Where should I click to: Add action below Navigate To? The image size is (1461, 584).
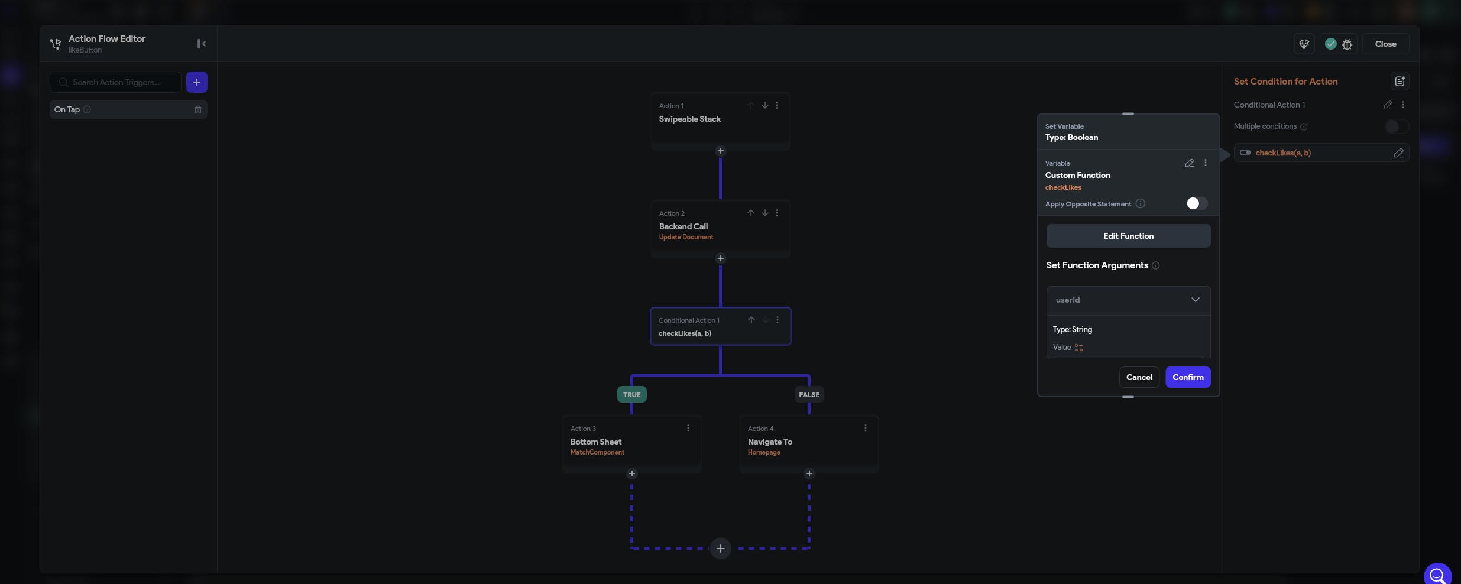(809, 473)
